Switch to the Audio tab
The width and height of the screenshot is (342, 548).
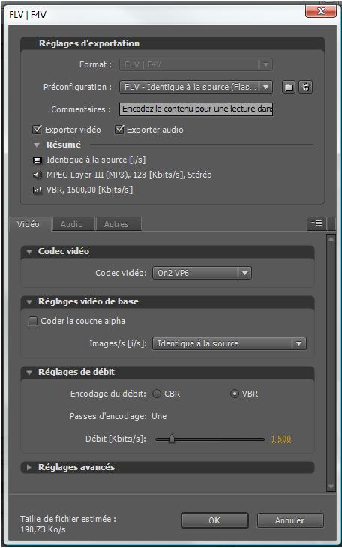[x=72, y=224]
